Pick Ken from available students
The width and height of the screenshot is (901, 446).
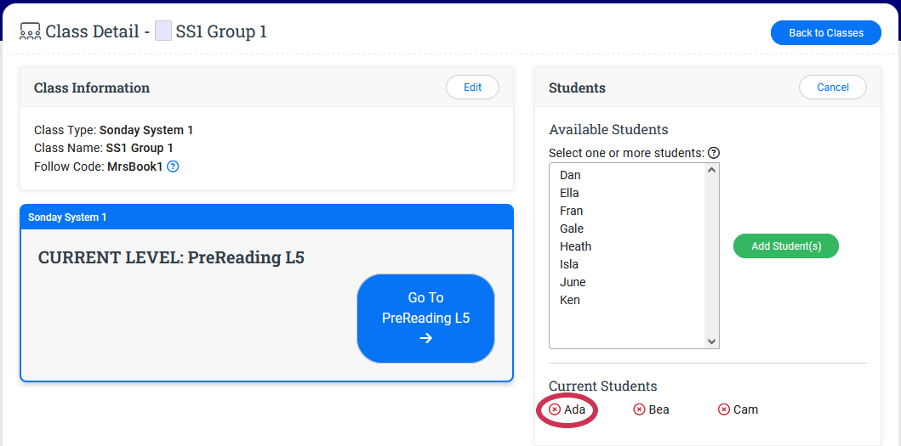click(570, 300)
